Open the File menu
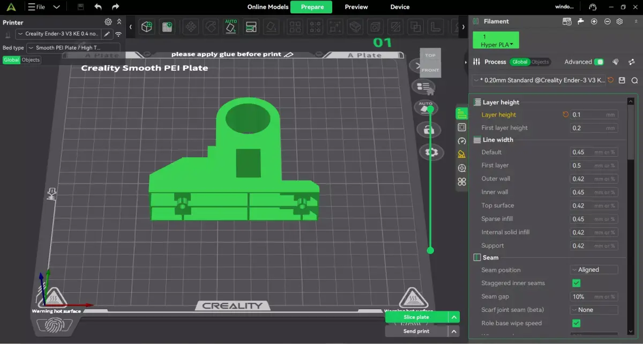The width and height of the screenshot is (643, 344). click(36, 7)
